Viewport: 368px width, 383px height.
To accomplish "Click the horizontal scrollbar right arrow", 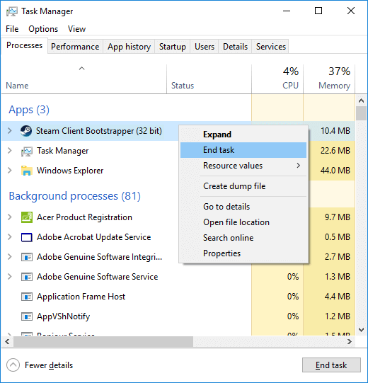I will (350, 341).
